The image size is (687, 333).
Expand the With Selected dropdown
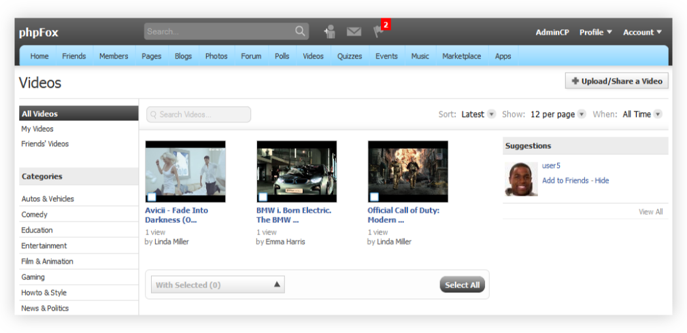pyautogui.click(x=218, y=285)
